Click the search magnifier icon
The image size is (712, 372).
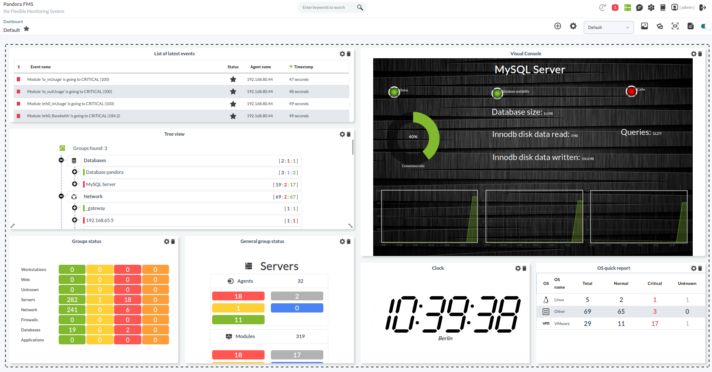tap(360, 8)
